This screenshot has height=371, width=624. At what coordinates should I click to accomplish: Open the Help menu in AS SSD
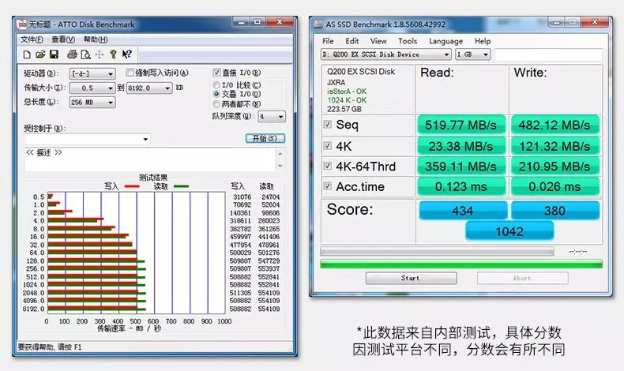point(483,41)
